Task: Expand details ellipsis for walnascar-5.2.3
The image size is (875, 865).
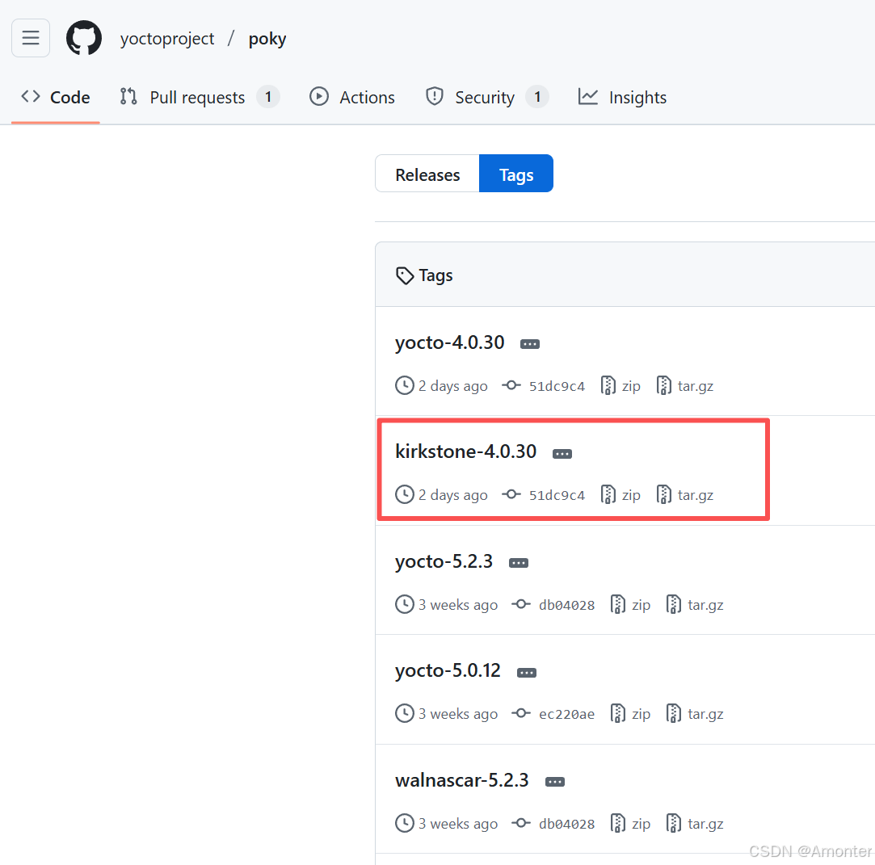Action: tap(555, 782)
